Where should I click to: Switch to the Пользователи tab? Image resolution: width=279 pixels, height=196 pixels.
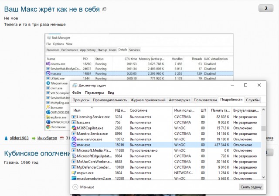205,100
